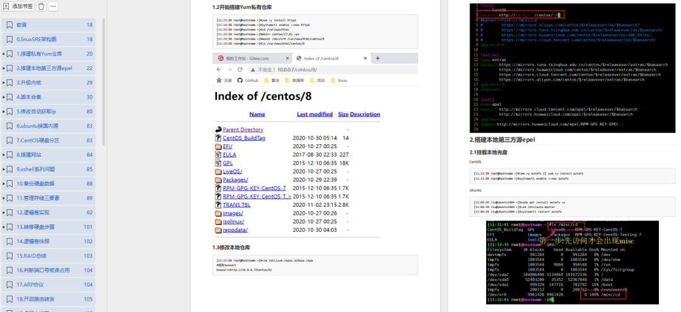Expand the 10.备份硬盘数据 bookmark arrow
This screenshot has height=312, width=681.
4,183
